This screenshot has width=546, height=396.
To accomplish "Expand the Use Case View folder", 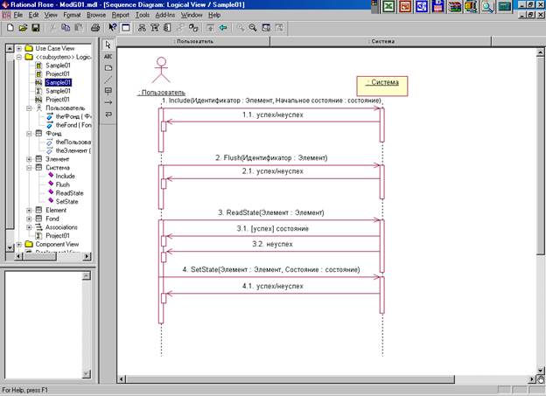I will (x=18, y=48).
